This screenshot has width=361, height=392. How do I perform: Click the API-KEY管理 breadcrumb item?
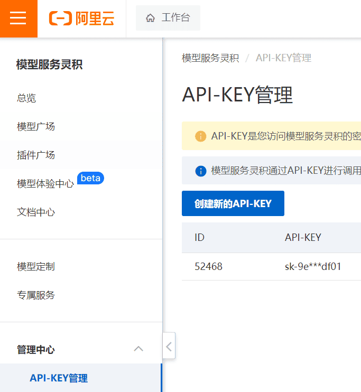283,58
